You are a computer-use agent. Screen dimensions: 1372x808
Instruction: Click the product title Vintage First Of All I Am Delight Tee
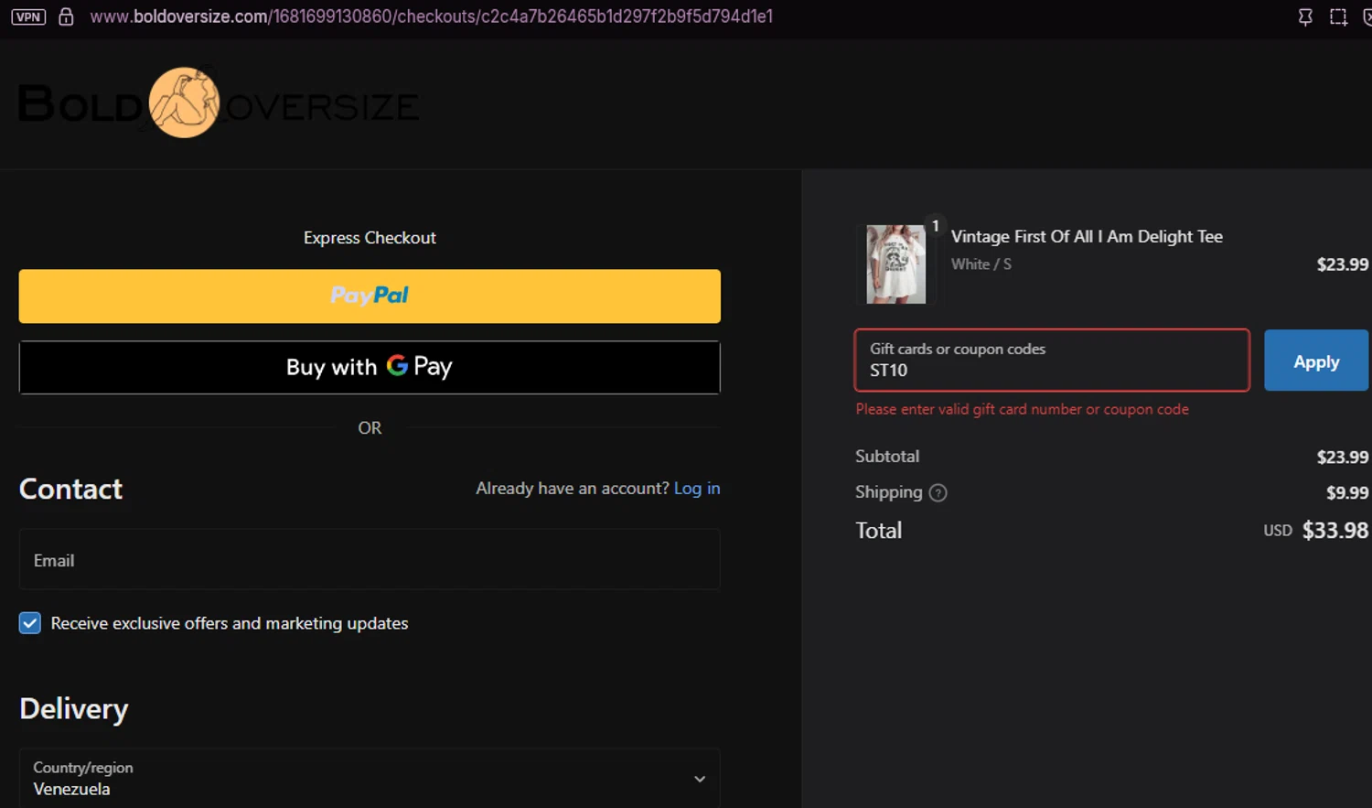(x=1087, y=236)
